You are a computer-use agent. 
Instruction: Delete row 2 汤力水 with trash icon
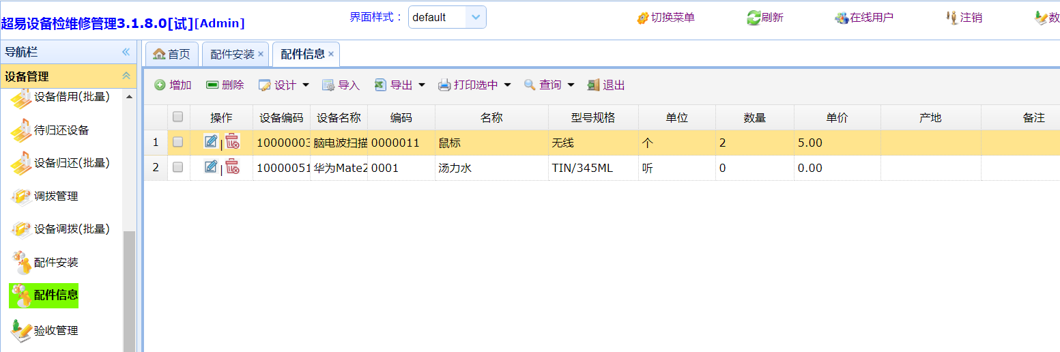233,166
